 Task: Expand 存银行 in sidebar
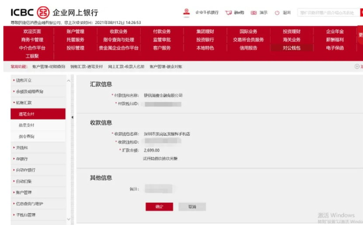(38, 159)
